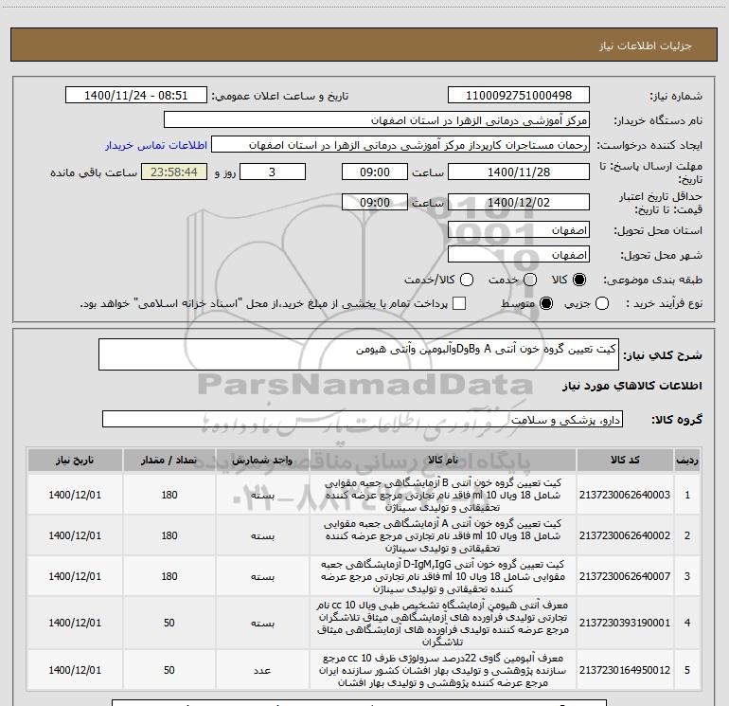Click the quantity 50 in row 4
Screen dimensions: 729x706
pos(169,623)
